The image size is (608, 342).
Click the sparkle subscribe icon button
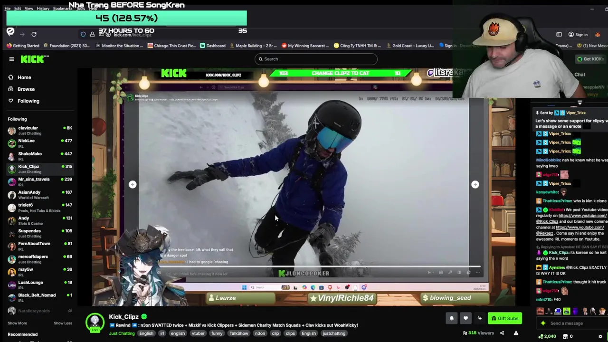[x=480, y=318]
